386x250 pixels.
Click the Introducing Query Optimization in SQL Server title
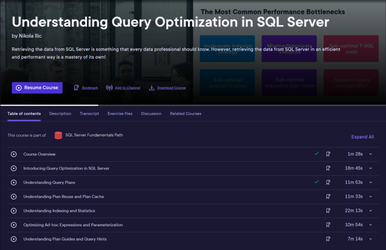point(66,168)
